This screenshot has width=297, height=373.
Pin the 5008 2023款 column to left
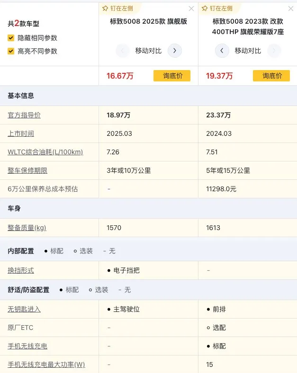click(x=217, y=9)
